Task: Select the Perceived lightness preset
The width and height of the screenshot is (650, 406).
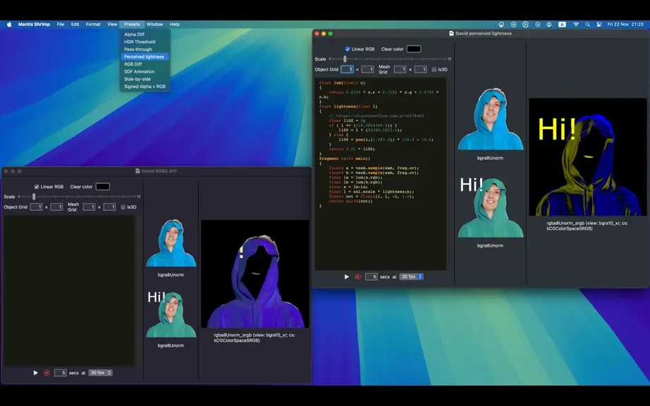Action: click(145, 57)
